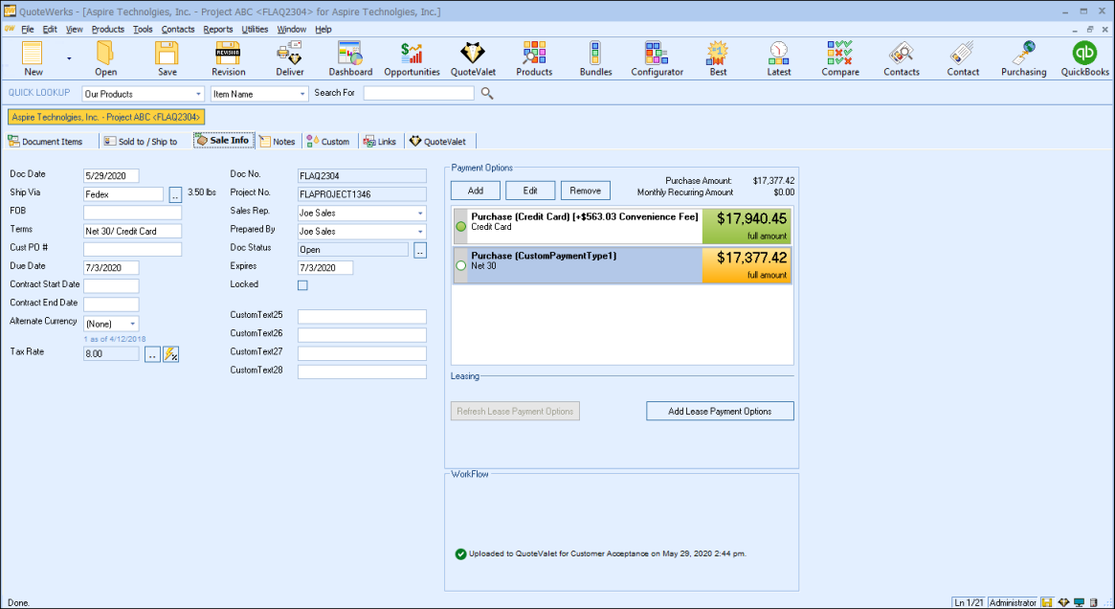
Task: Click the Cust PO # input field
Action: click(132, 250)
